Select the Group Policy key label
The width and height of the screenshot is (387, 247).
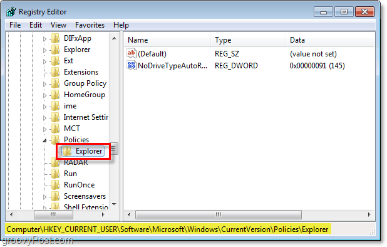pos(85,83)
